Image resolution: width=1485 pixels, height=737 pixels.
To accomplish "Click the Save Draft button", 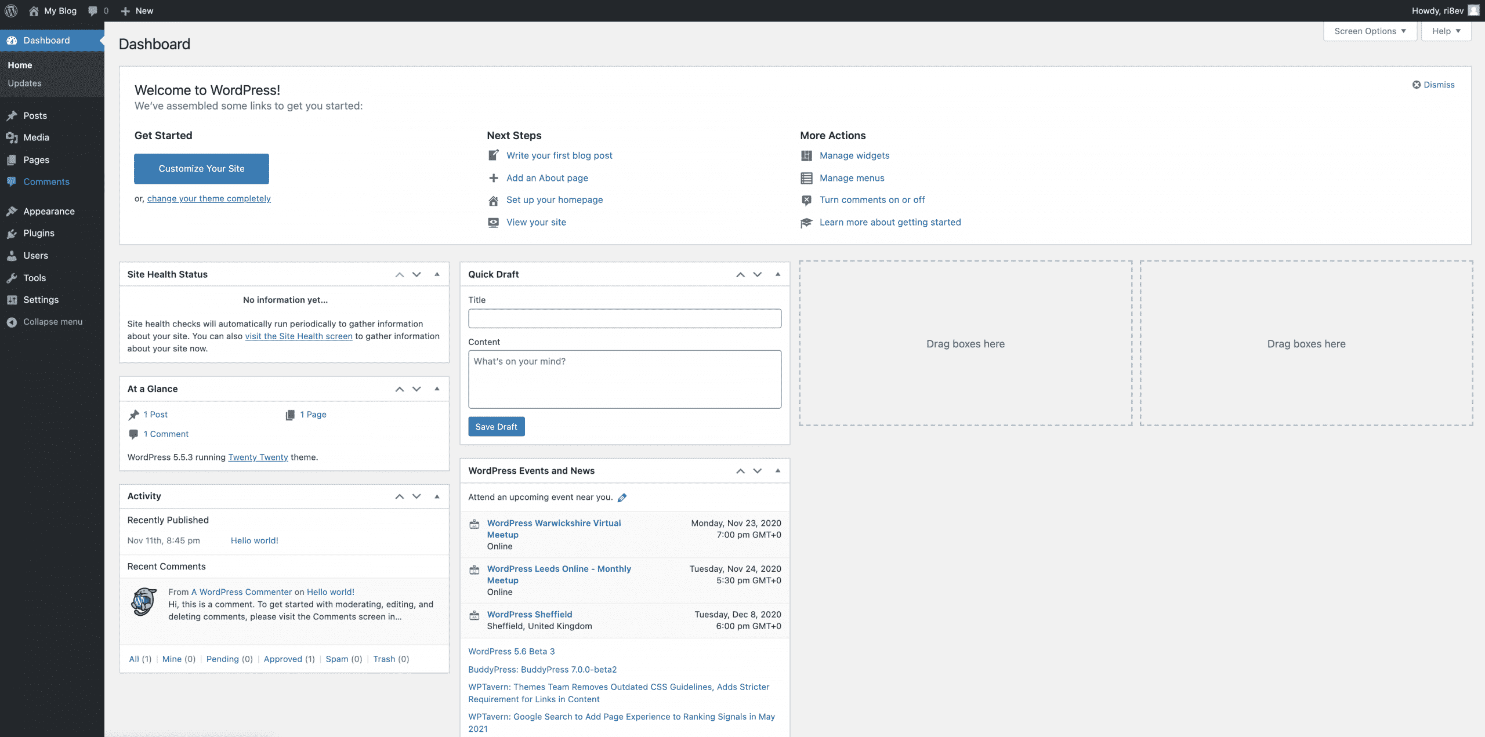I will 497,427.
